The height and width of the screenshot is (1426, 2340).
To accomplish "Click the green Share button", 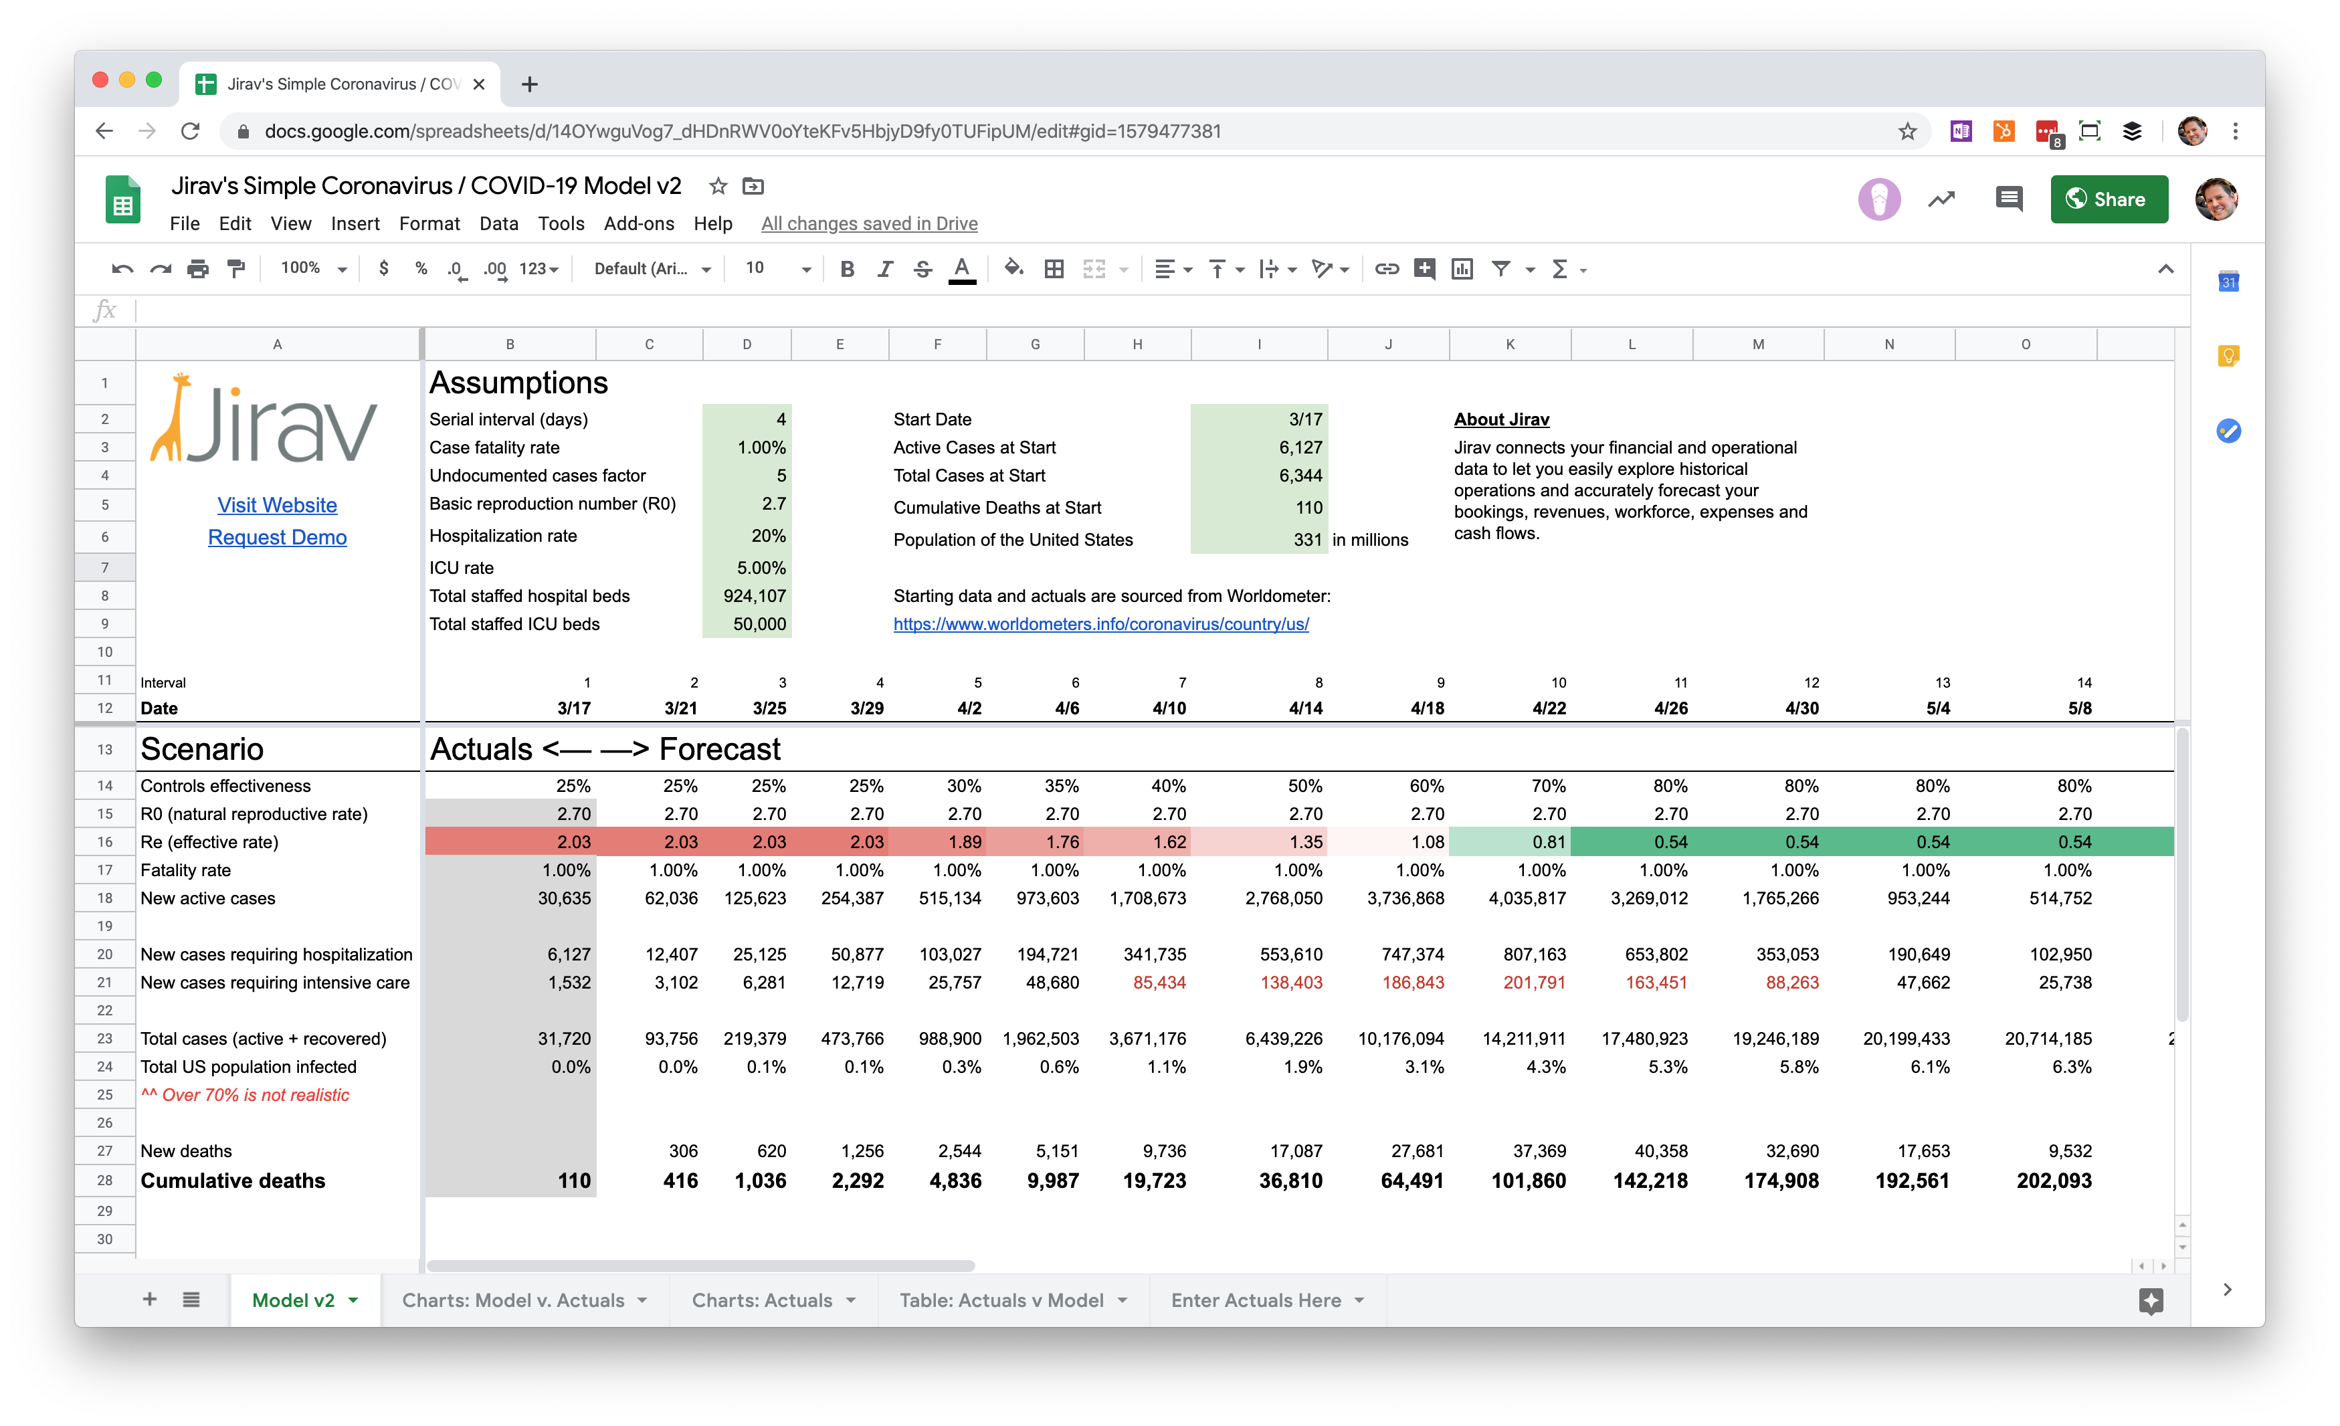I will coord(2109,199).
